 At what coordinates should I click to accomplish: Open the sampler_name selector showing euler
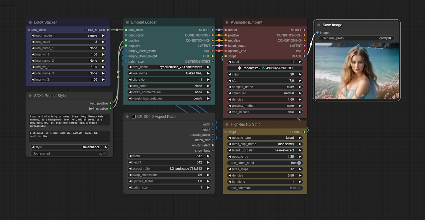click(x=265, y=87)
